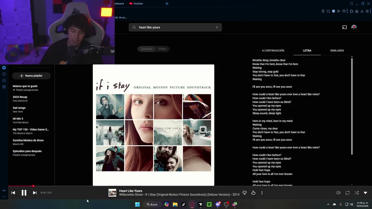Click the ad blocker shield icon
This screenshot has width=372, height=209.
pos(333,11)
